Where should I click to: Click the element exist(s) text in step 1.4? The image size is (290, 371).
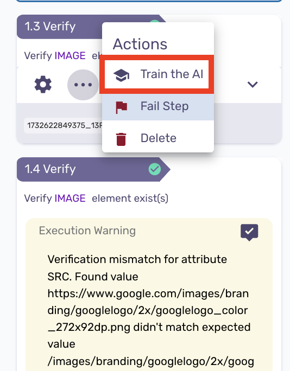[130, 199]
